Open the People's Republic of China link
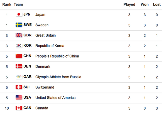This screenshot has height=114, width=162. [57, 56]
